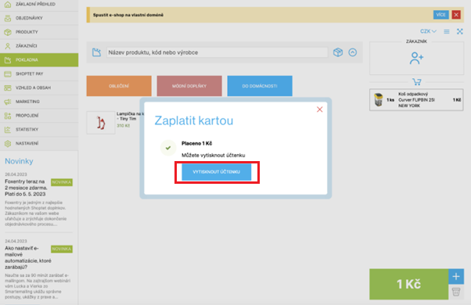The height and width of the screenshot is (305, 471).
Task: Click the green 1 Kč total button
Action: click(x=409, y=284)
